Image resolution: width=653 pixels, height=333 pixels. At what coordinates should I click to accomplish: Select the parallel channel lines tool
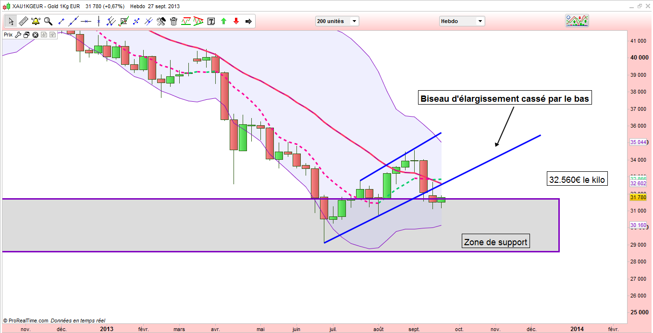[x=111, y=21]
